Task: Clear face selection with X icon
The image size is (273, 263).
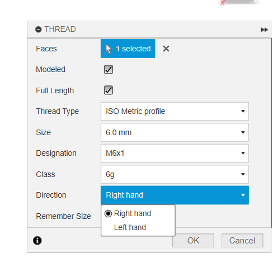Action: coord(166,49)
